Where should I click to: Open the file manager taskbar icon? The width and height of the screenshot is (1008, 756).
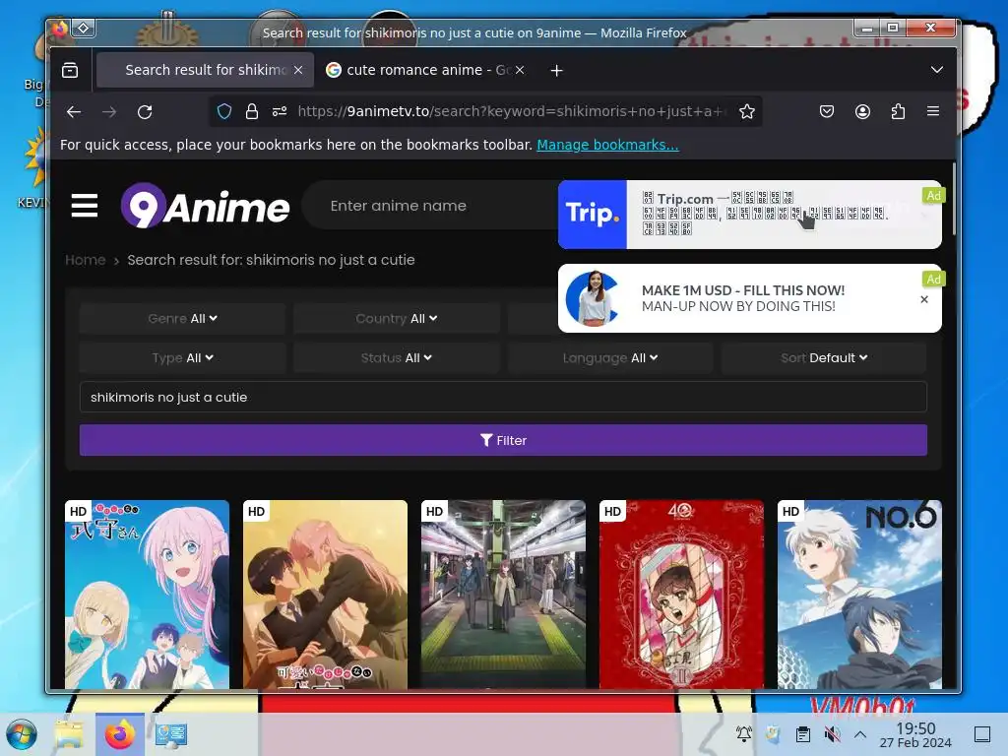[69, 734]
